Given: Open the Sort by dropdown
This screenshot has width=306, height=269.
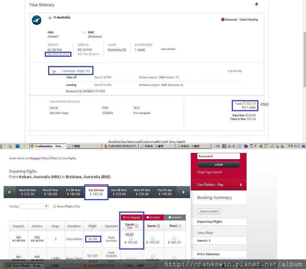Looking at the screenshot, I should tap(34, 206).
